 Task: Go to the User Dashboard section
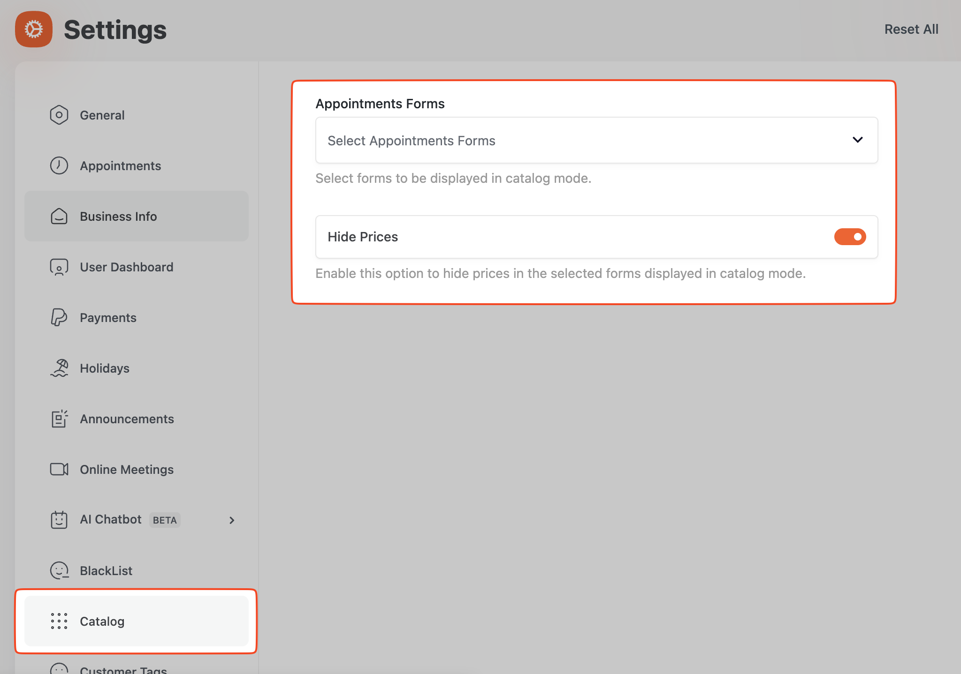(127, 267)
